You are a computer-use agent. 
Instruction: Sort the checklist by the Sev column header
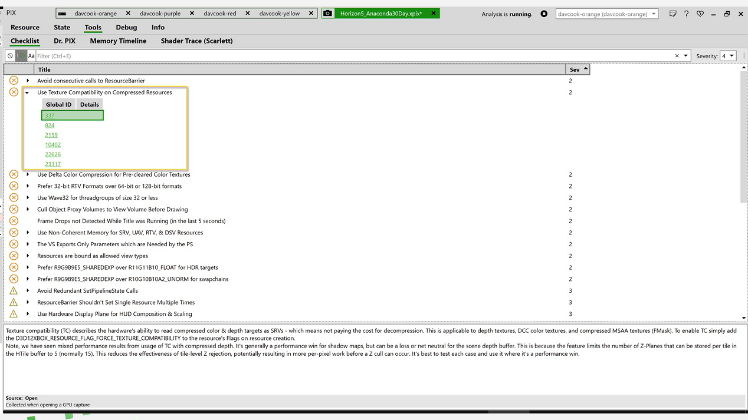578,70
